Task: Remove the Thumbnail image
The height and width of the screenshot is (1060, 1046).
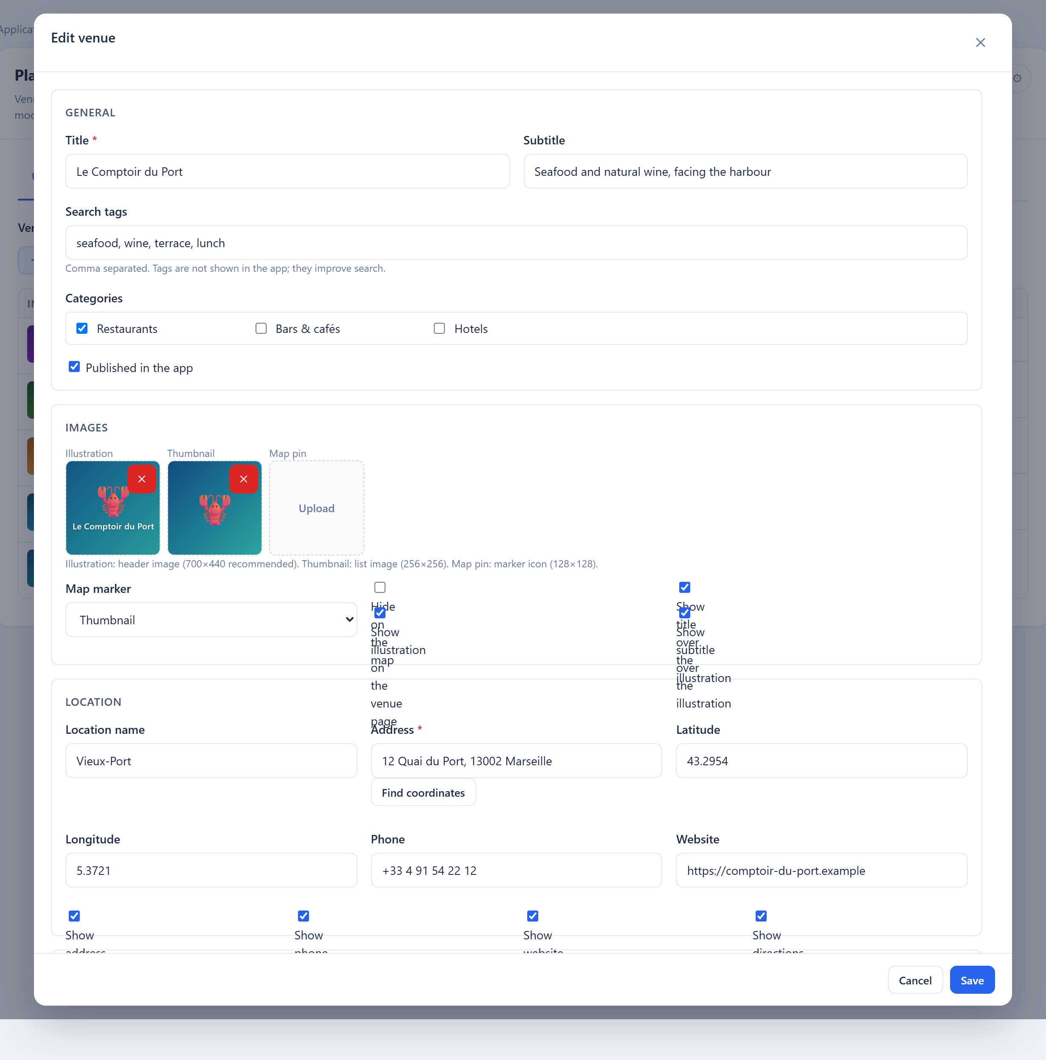Action: tap(244, 479)
